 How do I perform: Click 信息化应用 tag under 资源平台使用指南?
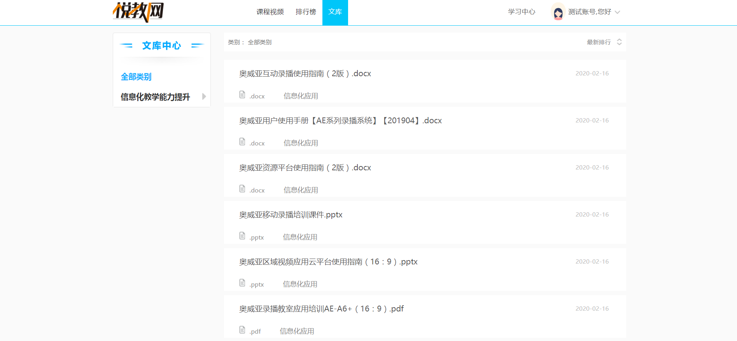301,190
